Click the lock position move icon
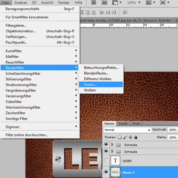Viewport: 178px width, 178px height. point(130,137)
